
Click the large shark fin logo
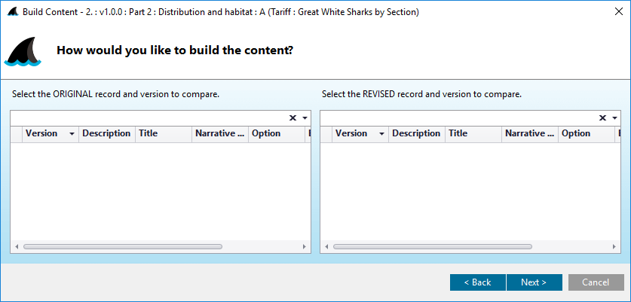pyautogui.click(x=23, y=51)
